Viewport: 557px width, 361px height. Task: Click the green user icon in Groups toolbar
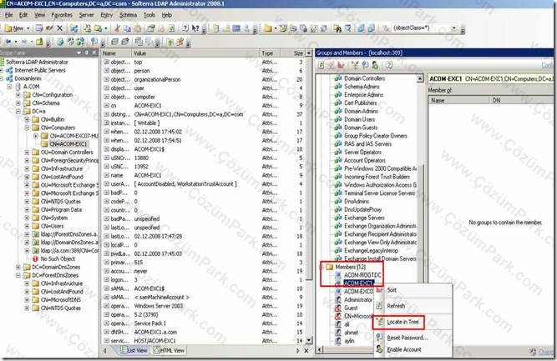coord(375,65)
